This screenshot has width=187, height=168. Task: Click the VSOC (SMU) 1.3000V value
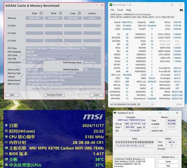pyautogui.click(x=177, y=34)
